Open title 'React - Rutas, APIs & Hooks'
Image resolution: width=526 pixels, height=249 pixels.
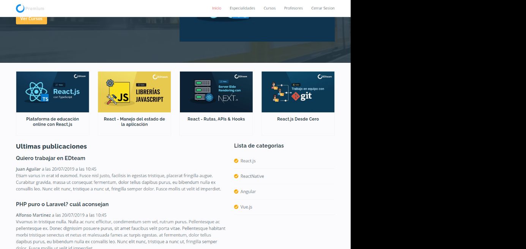tap(216, 119)
